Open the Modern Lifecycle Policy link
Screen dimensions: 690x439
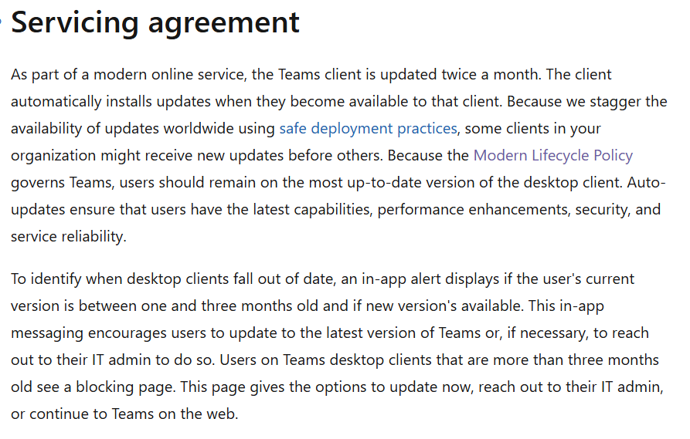pyautogui.click(x=553, y=156)
